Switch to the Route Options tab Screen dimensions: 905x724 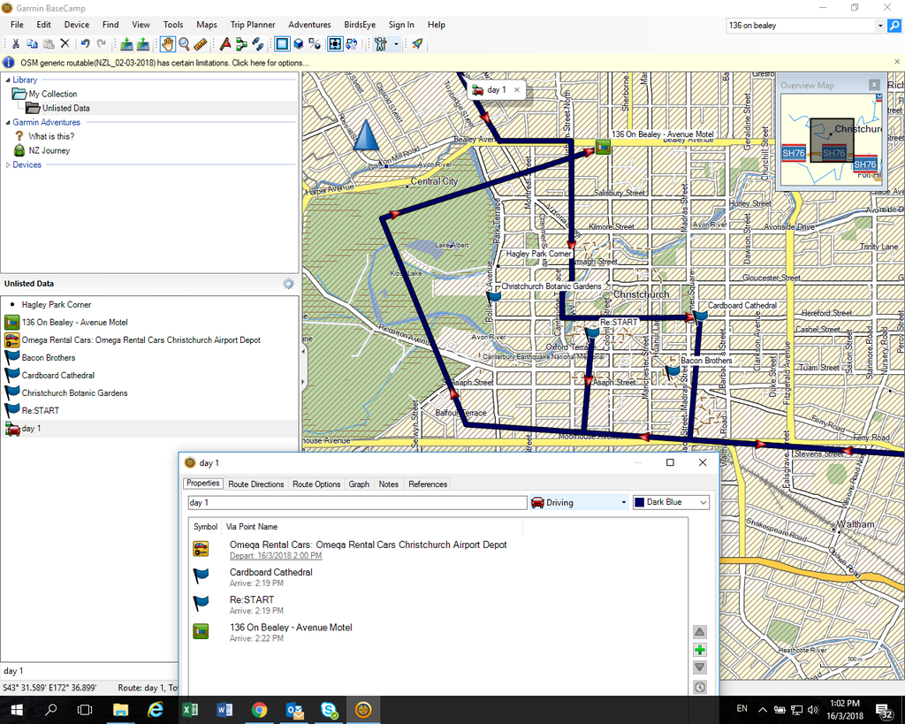pyautogui.click(x=316, y=484)
